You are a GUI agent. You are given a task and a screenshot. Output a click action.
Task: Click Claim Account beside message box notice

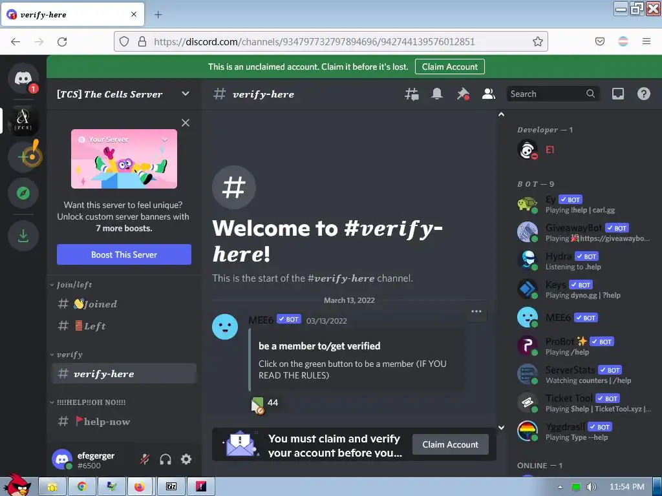450,444
